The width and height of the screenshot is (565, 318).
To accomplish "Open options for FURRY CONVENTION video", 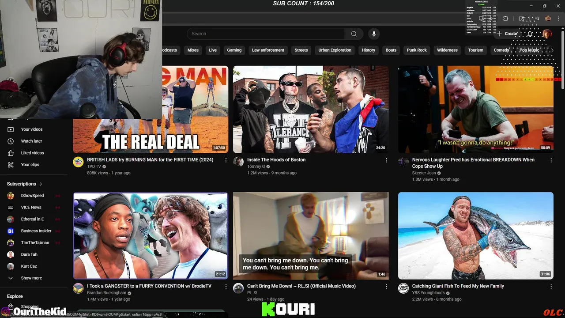I will pyautogui.click(x=226, y=287).
